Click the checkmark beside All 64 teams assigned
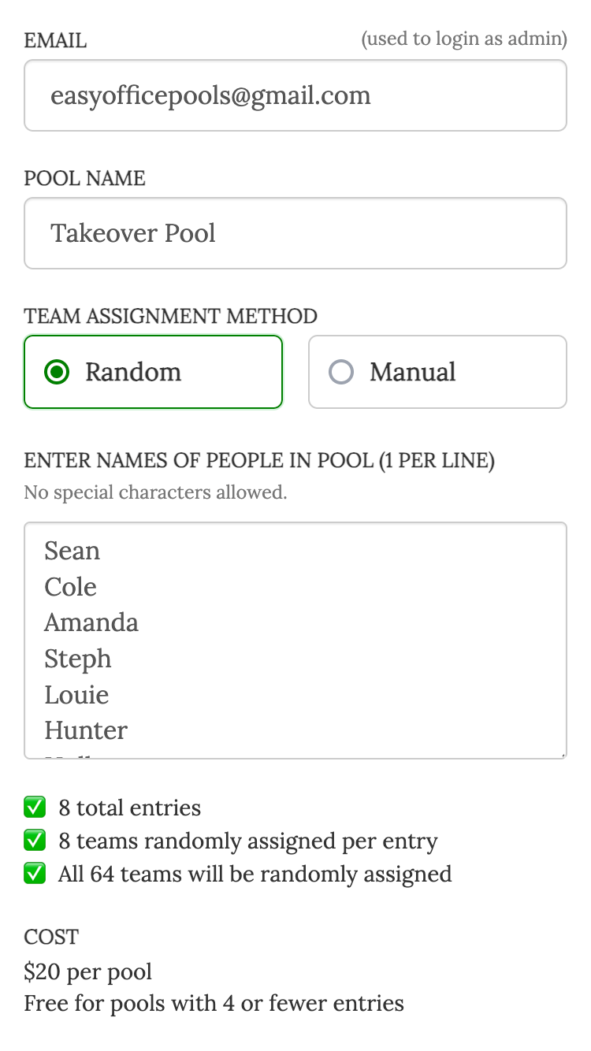The height and width of the screenshot is (1051, 591). coord(35,873)
